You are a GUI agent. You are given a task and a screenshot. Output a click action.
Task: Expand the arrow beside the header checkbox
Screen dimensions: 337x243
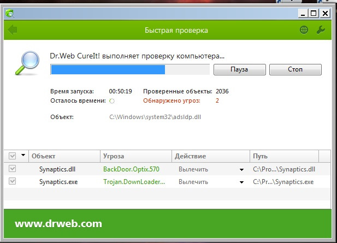pyautogui.click(x=23, y=156)
